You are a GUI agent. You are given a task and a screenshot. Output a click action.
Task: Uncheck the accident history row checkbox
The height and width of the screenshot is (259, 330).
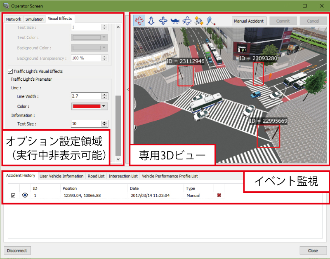point(13,195)
